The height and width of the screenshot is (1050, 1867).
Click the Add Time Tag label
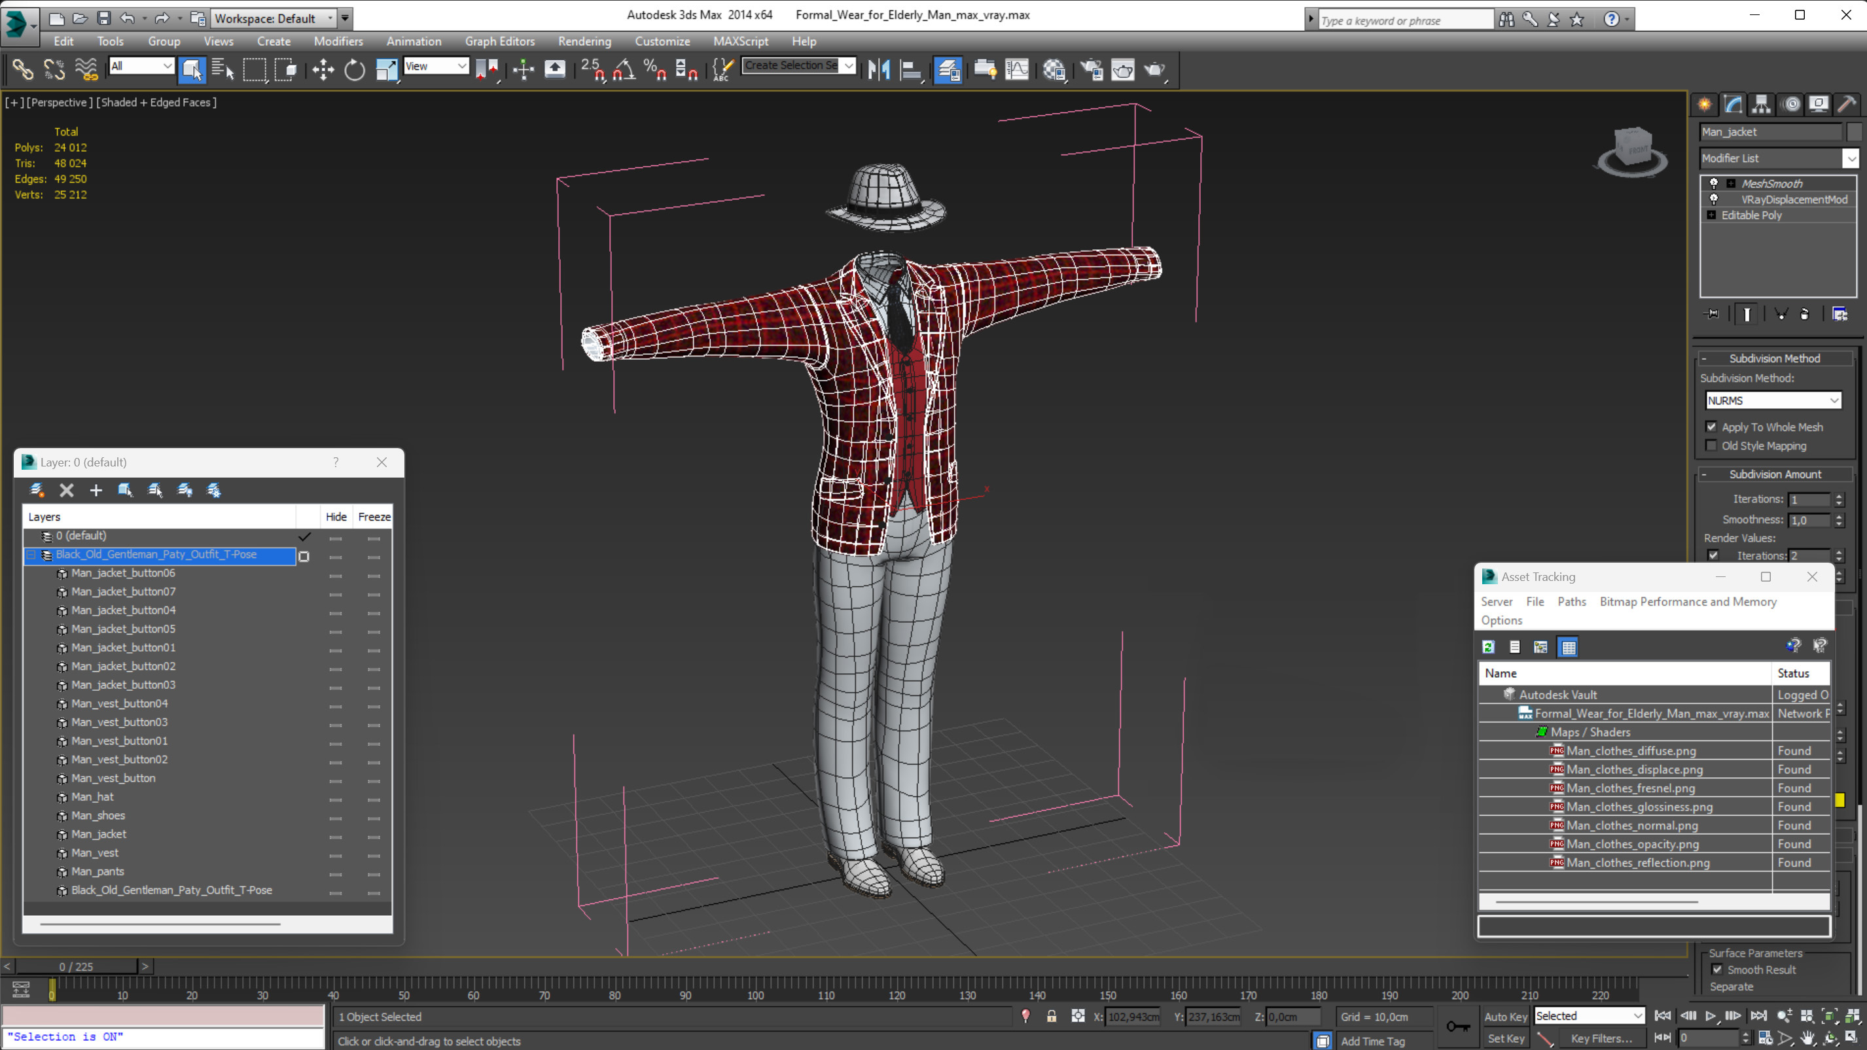1372,1041
